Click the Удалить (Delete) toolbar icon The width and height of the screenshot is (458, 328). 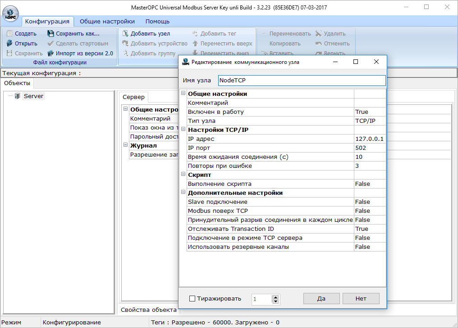click(319, 34)
